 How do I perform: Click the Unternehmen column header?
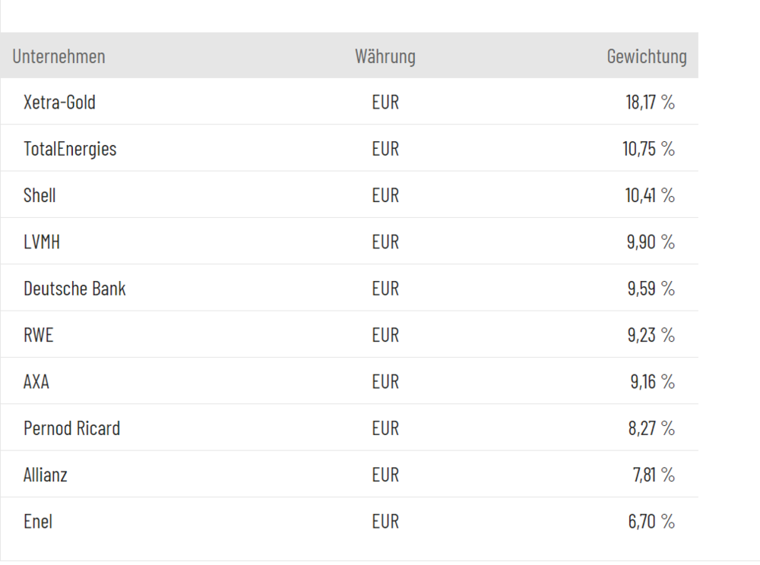[59, 56]
